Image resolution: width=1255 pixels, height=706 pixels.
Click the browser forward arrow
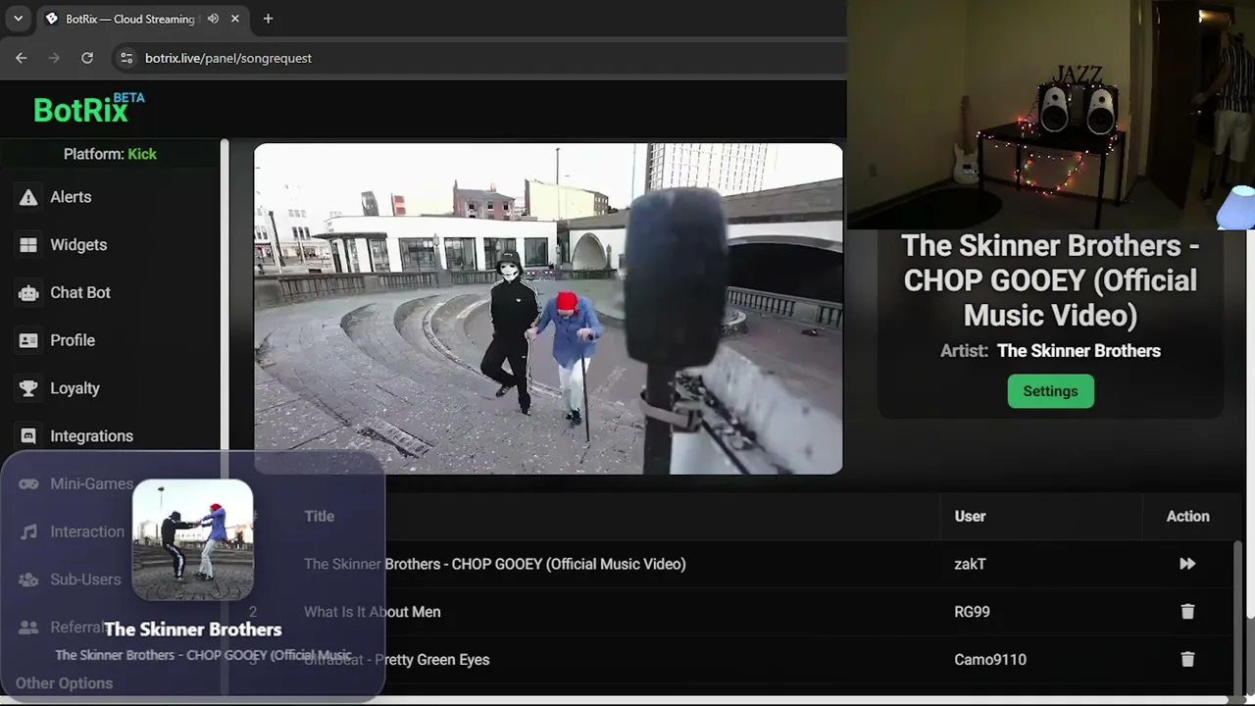pyautogui.click(x=54, y=58)
